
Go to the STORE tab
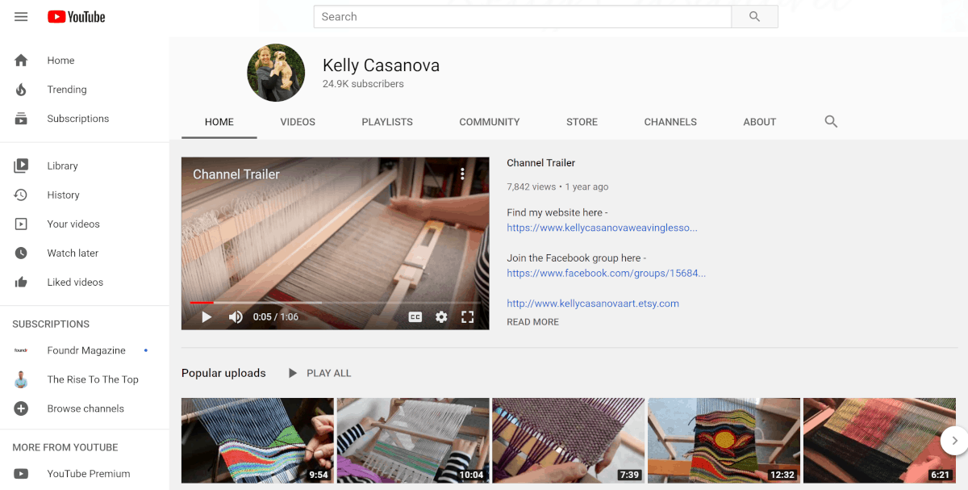coord(582,122)
